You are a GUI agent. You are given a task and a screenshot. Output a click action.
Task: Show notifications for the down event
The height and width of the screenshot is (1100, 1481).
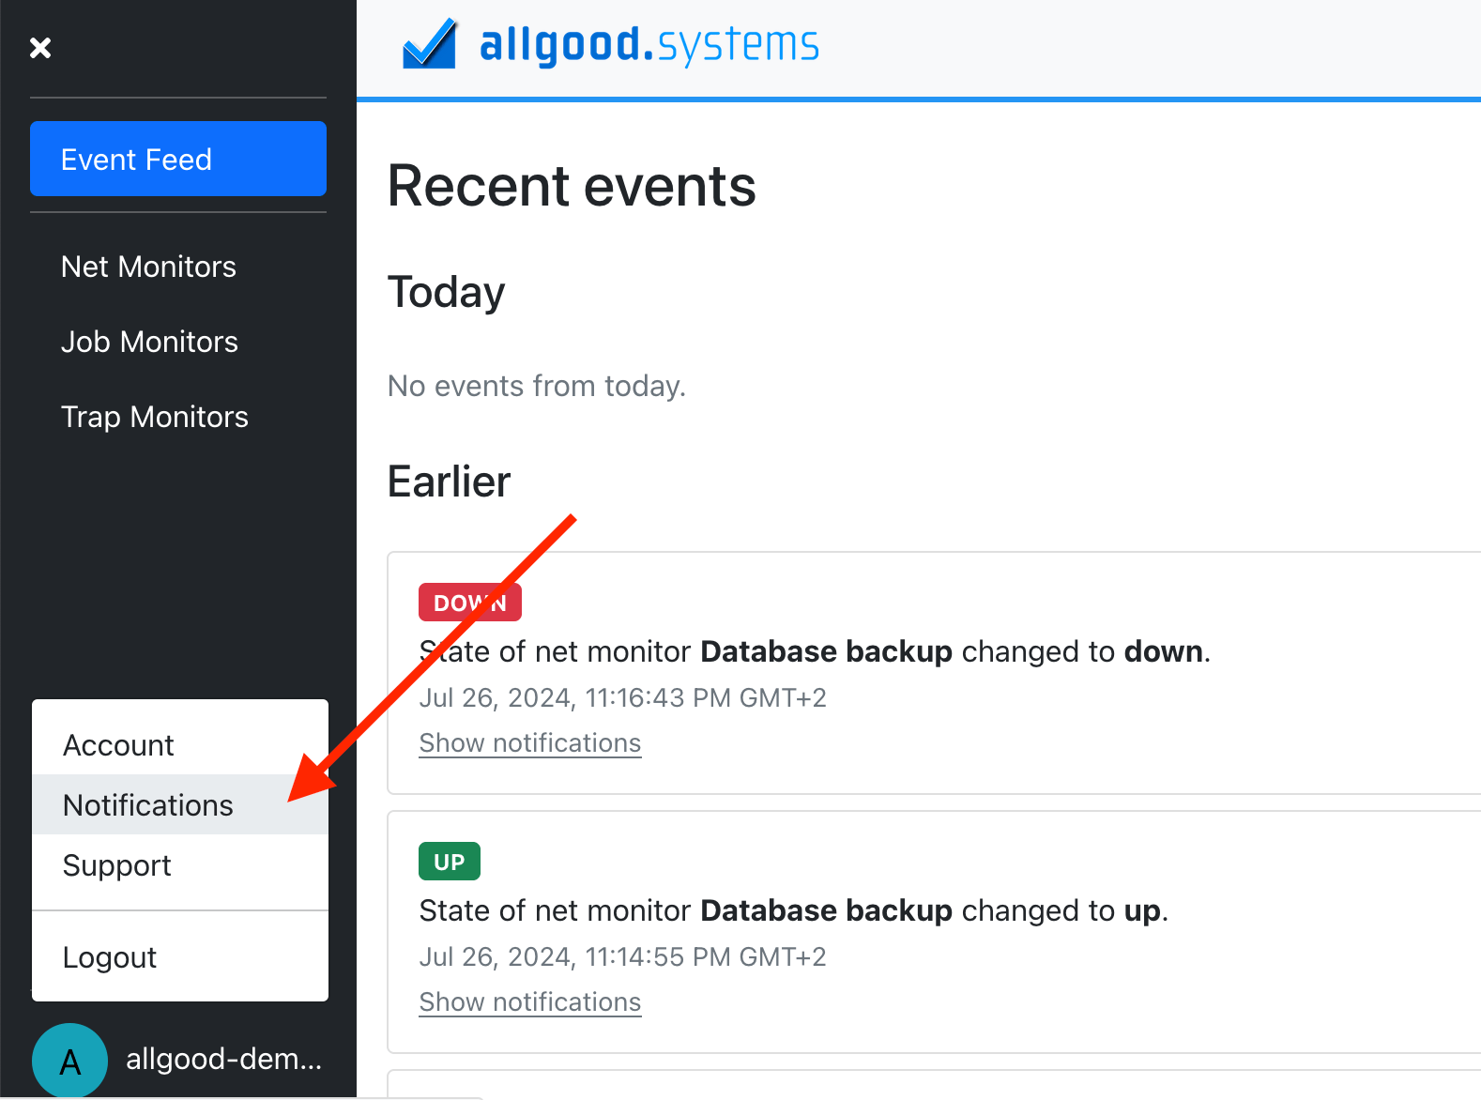529,742
